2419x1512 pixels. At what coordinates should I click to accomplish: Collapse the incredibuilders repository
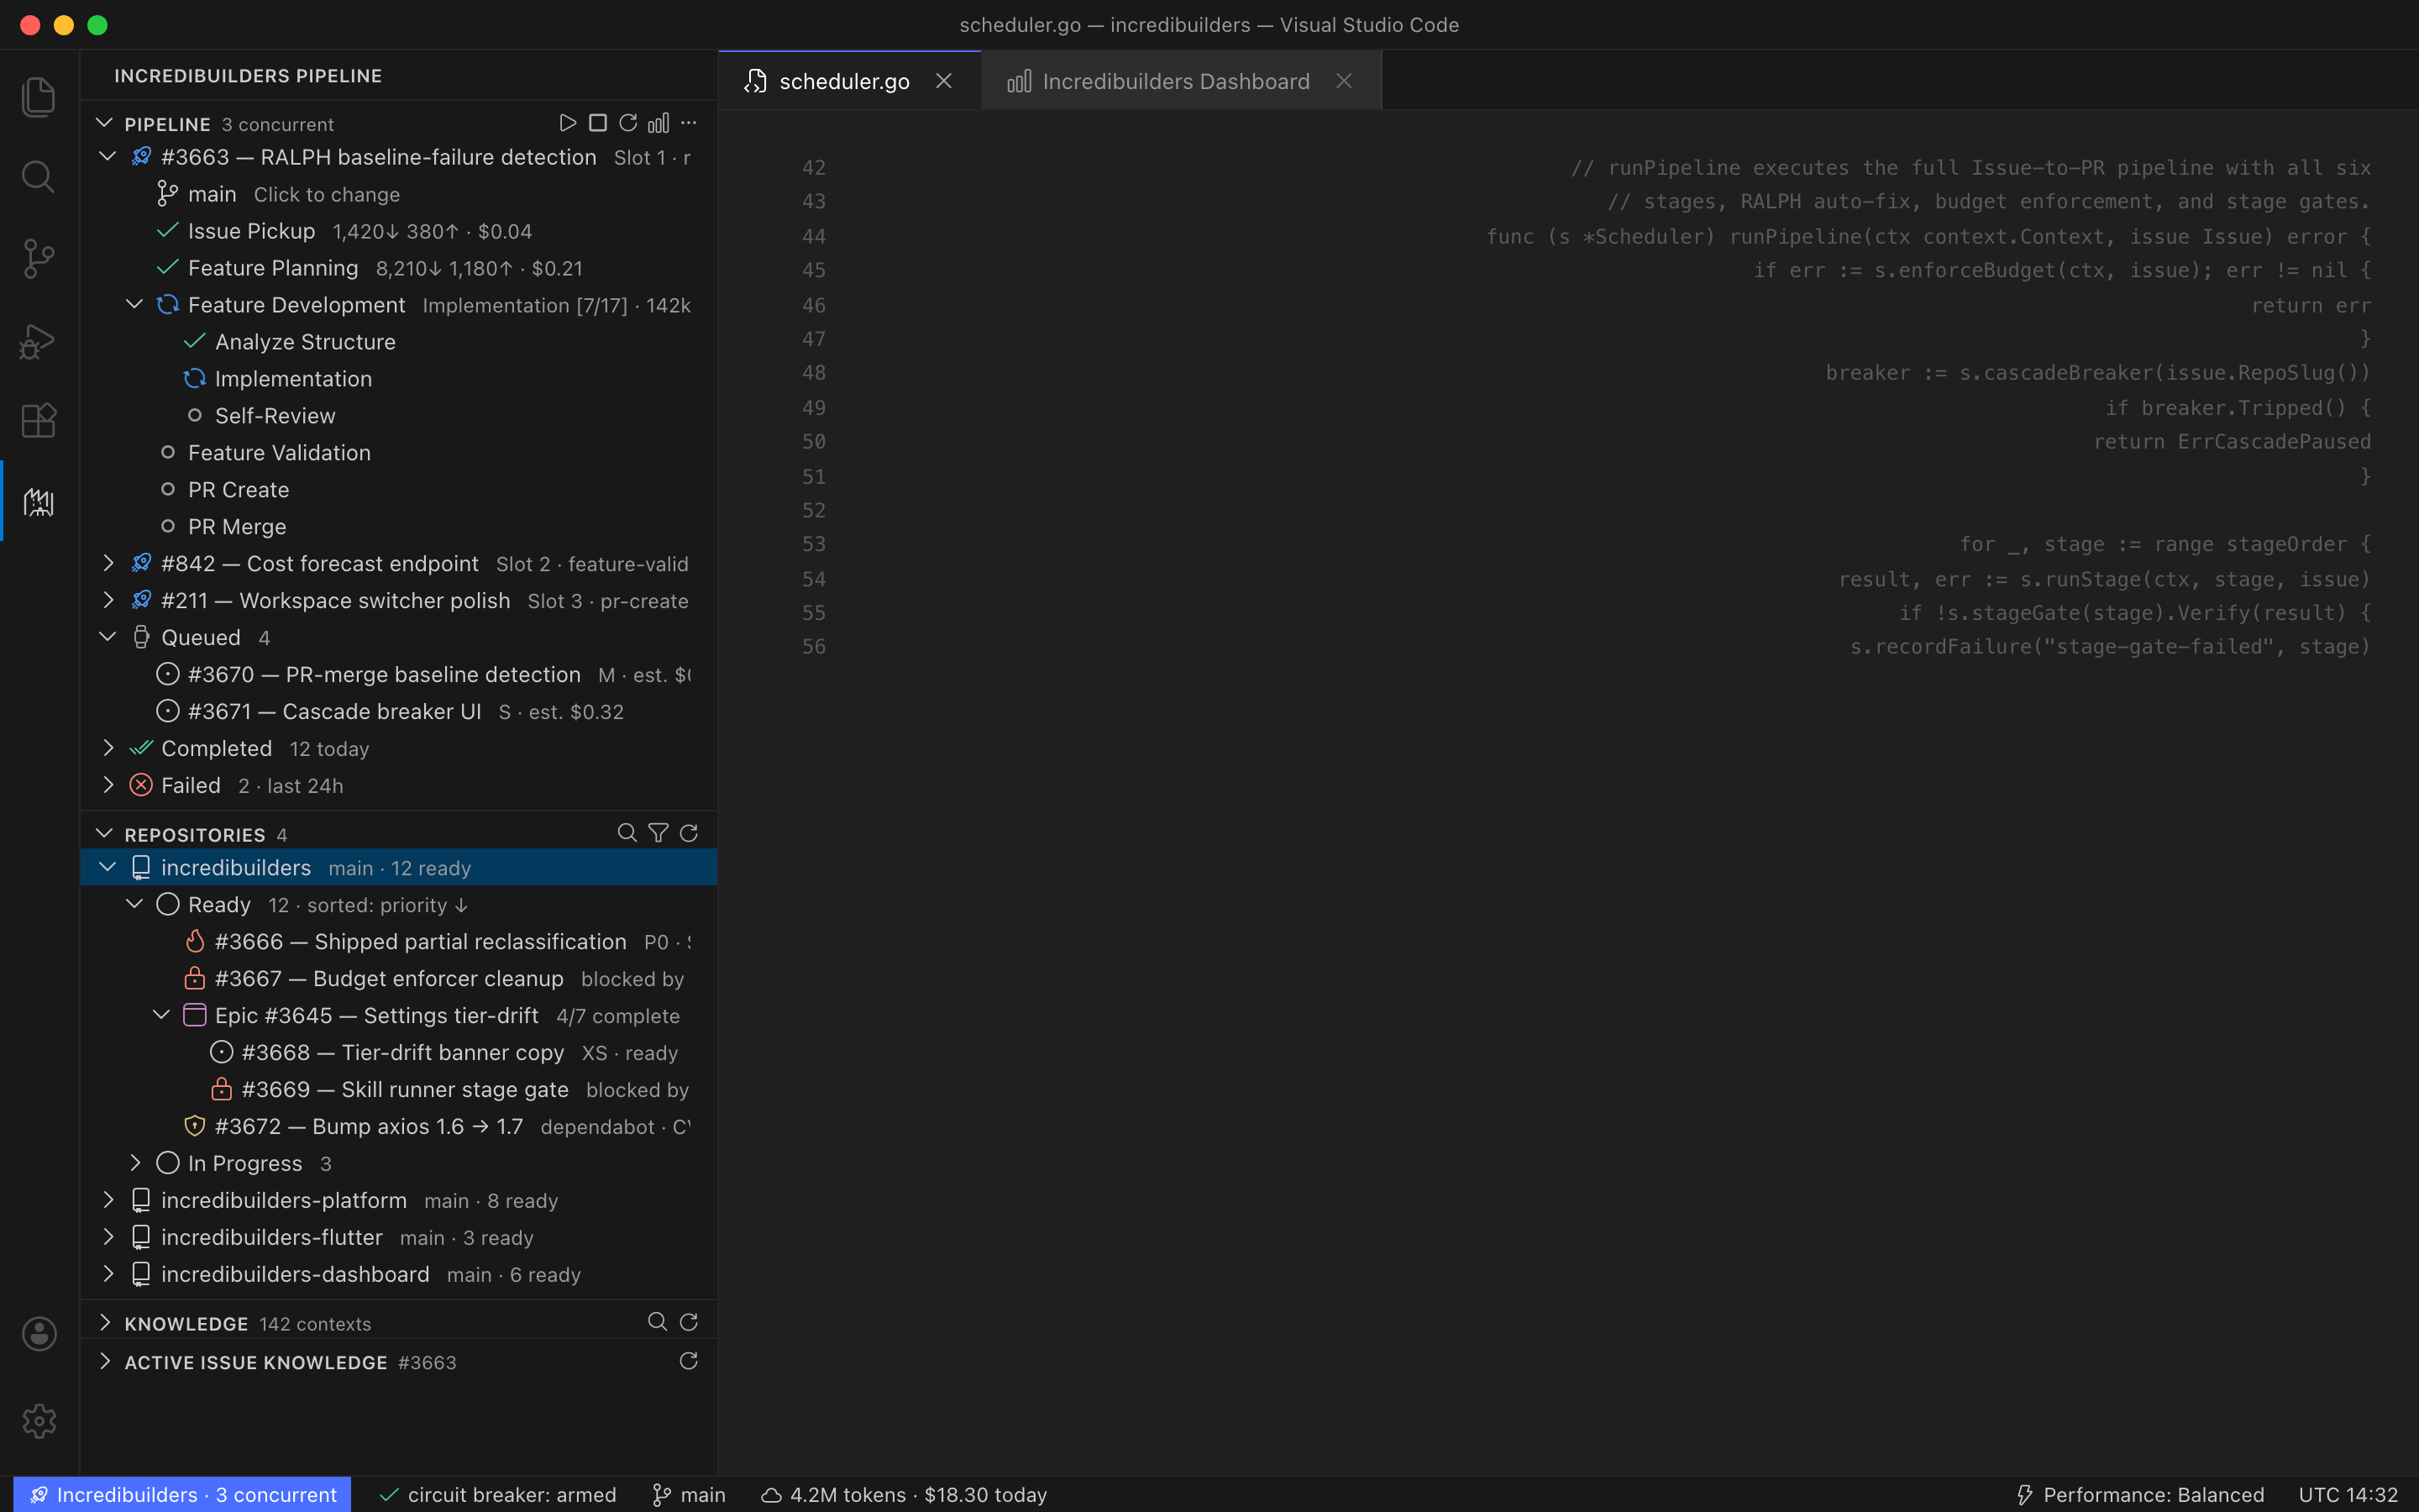[x=108, y=868]
